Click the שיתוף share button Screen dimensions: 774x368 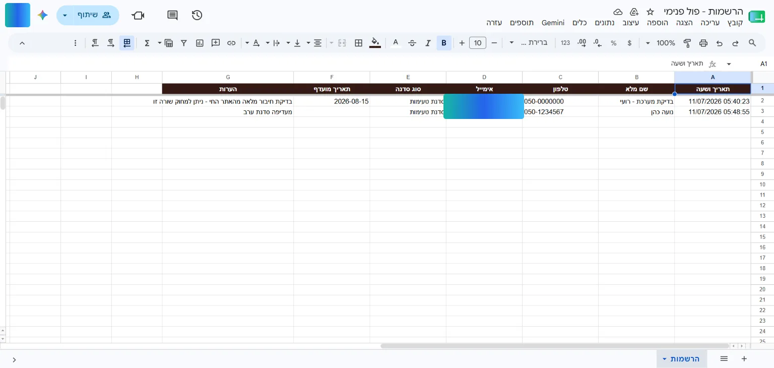coord(96,15)
